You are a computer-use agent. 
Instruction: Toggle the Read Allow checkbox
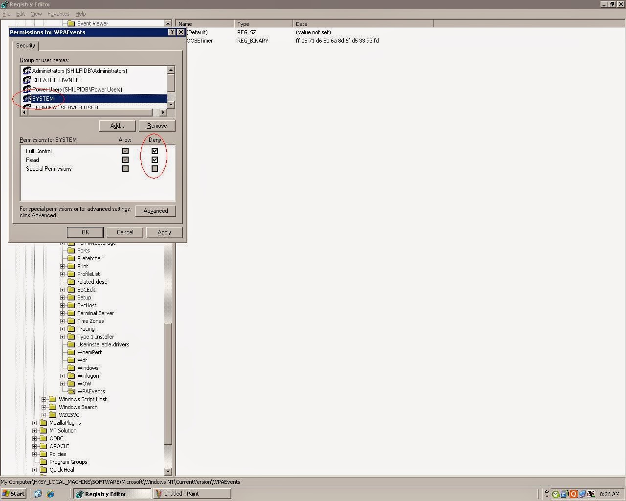point(125,160)
